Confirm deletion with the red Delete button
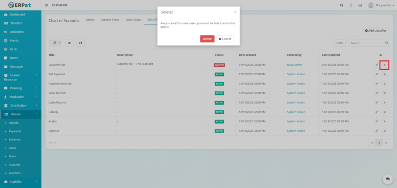Image resolution: width=397 pixels, height=188 pixels. tap(207, 39)
